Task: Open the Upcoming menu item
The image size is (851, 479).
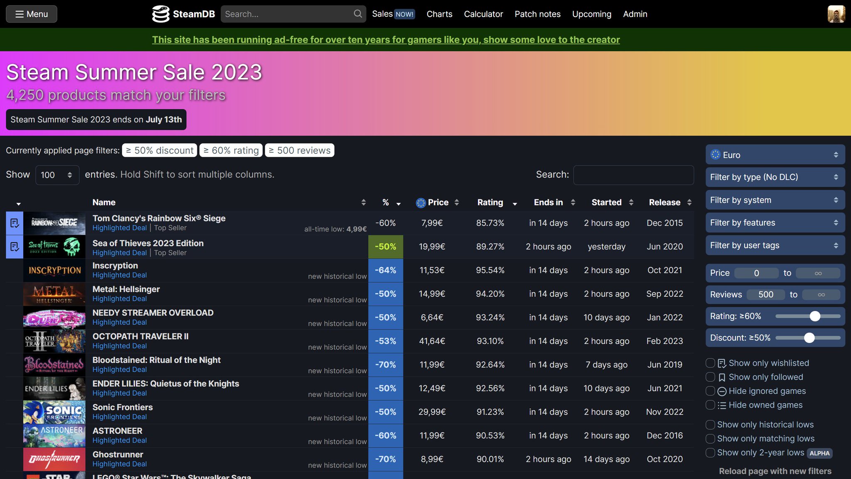Action: pos(592,13)
